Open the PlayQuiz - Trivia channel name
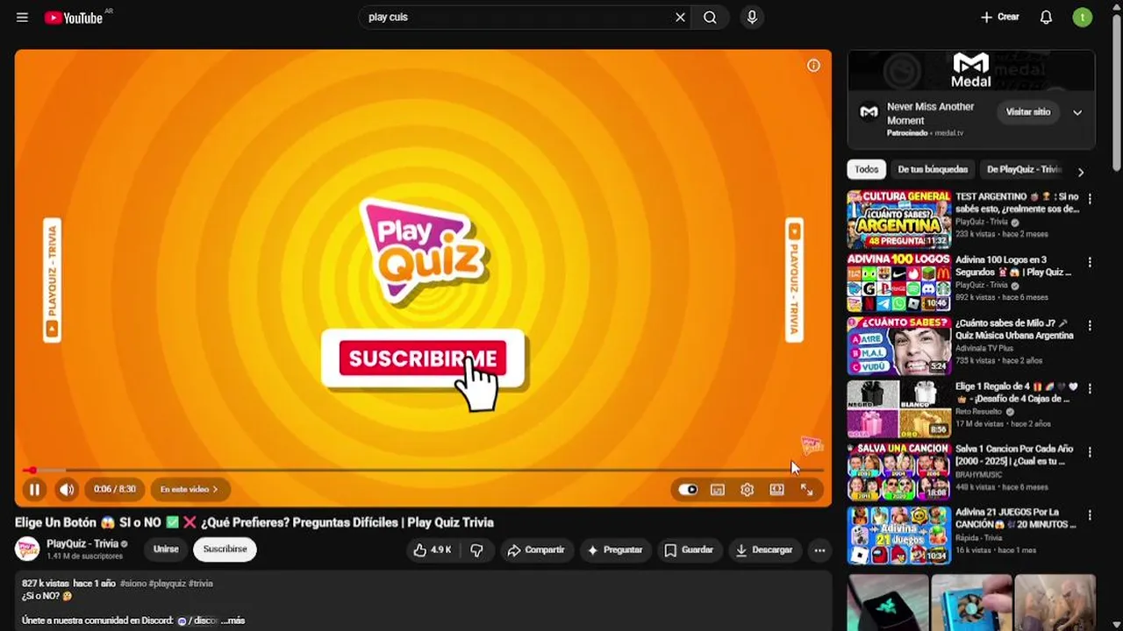Image resolution: width=1123 pixels, height=631 pixels. pyautogui.click(x=82, y=543)
